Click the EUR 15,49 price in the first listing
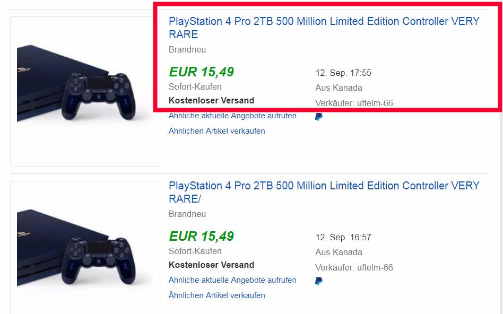This screenshot has width=503, height=314. (x=201, y=72)
